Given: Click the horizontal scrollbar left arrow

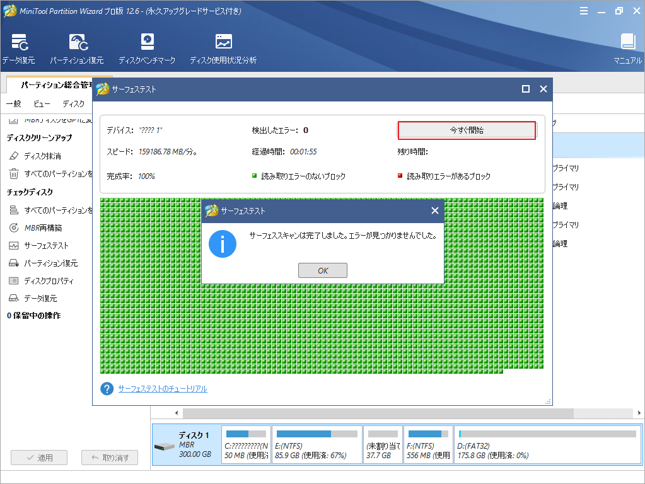Looking at the screenshot, I should 177,413.
